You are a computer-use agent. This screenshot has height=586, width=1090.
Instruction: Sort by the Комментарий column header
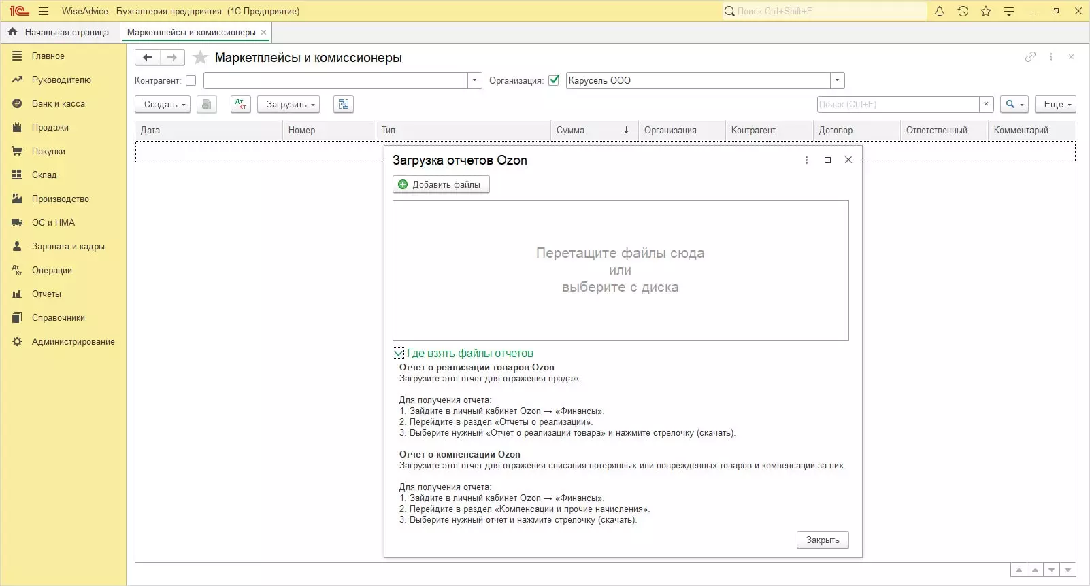pyautogui.click(x=1031, y=131)
